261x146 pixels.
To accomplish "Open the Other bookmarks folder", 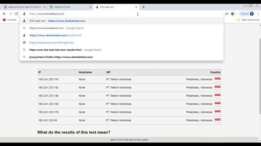I will (248, 20).
